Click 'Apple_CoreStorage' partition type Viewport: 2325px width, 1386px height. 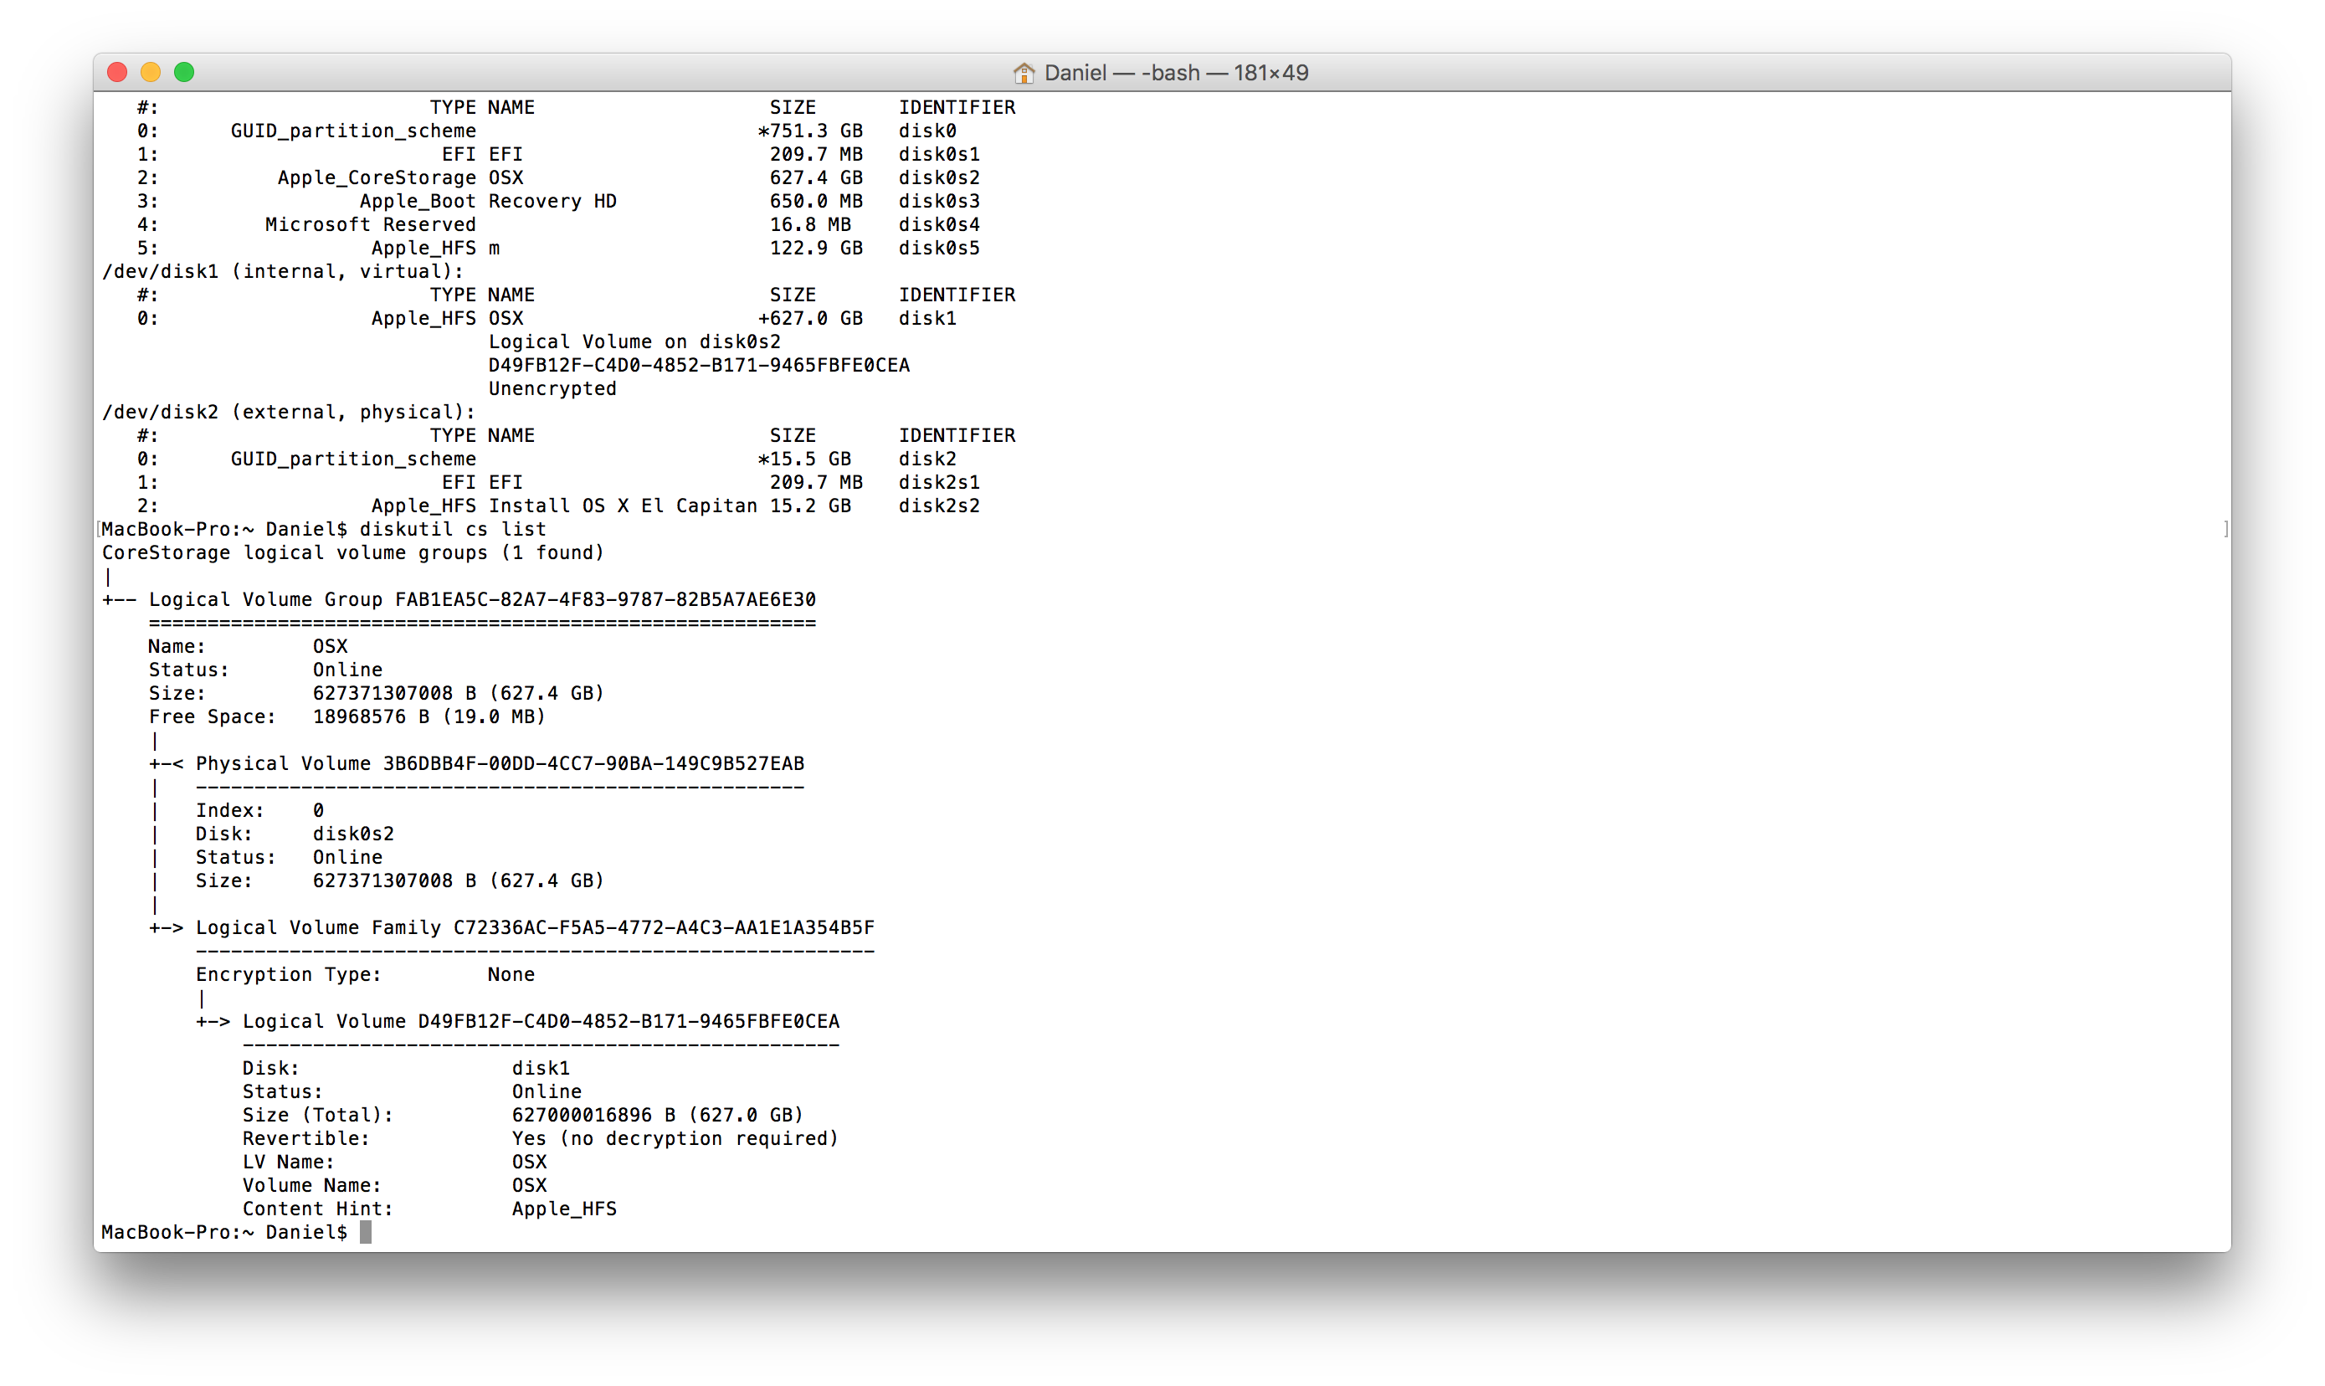(x=377, y=177)
